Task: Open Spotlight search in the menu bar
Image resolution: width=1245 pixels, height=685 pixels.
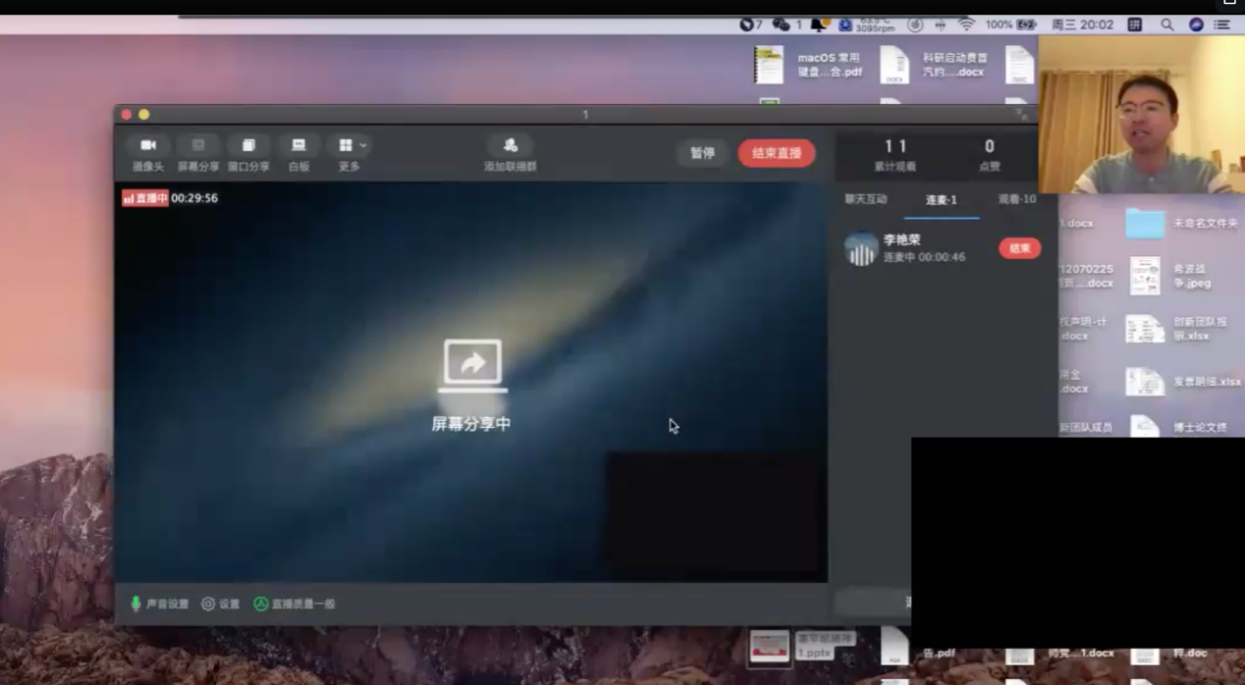Action: pos(1166,25)
